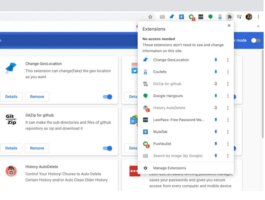Click the LastPass icon in the toolbar
Screen dimensions: 265x200
click(200, 17)
